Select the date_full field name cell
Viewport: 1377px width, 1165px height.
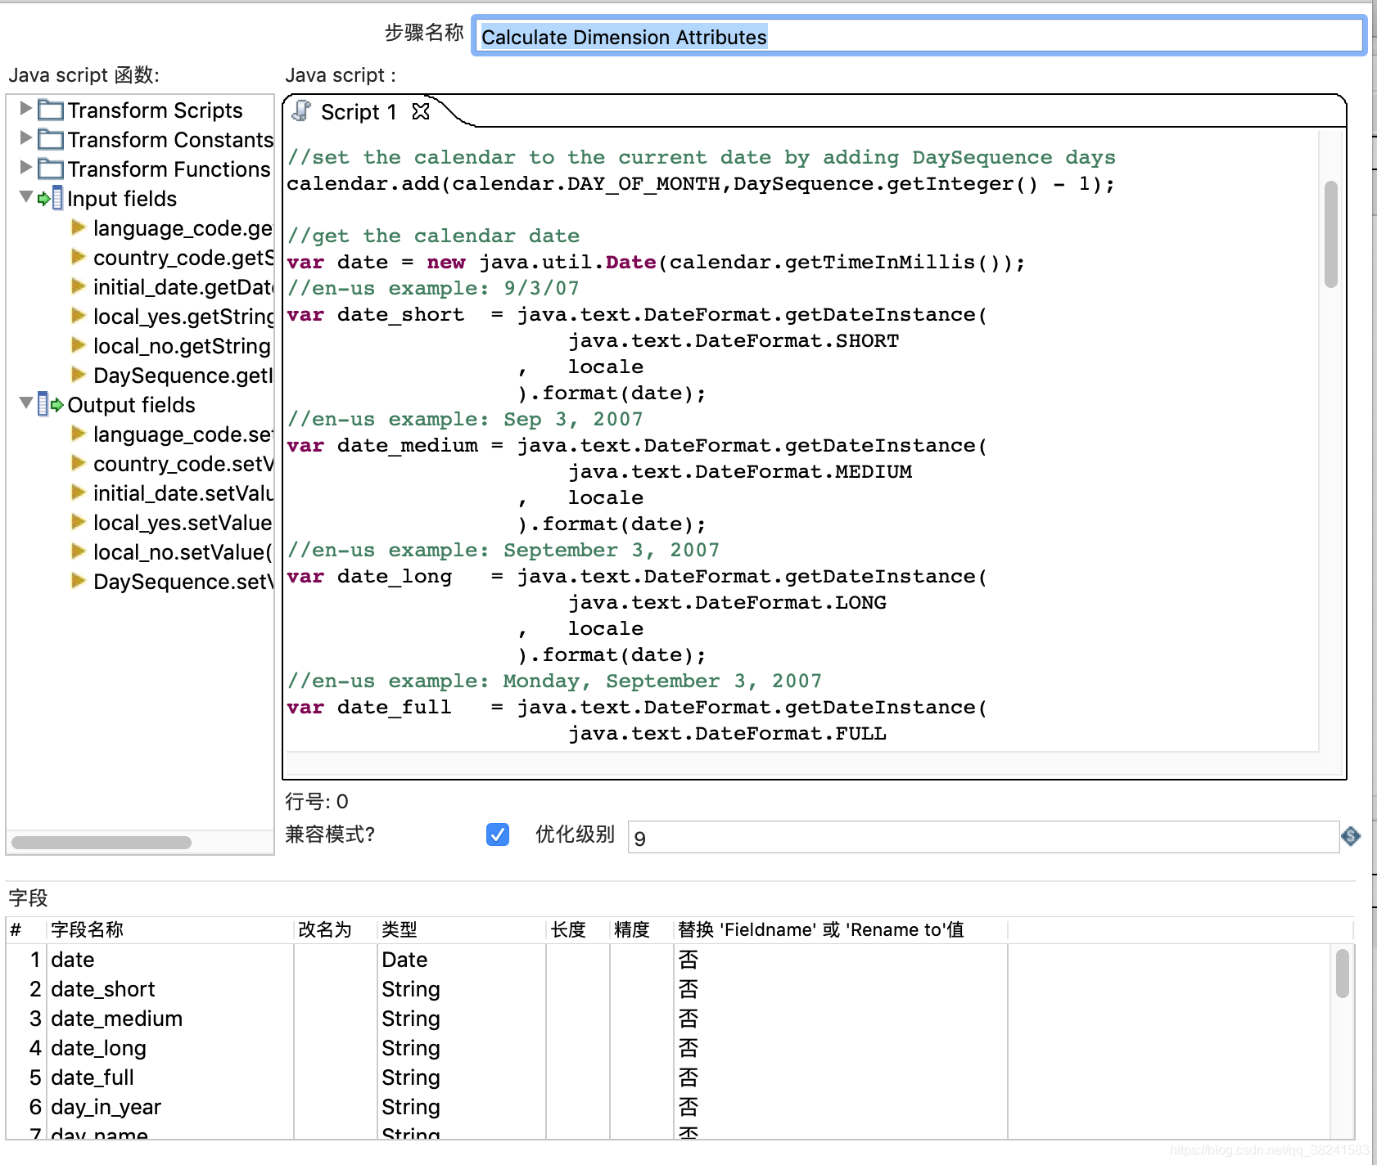[169, 1077]
